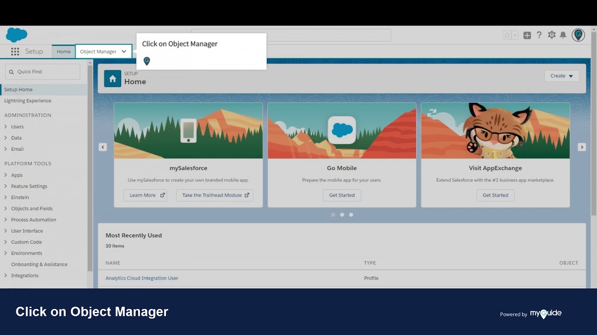The height and width of the screenshot is (335, 597).
Task: Click Learn More on mySalesforce card
Action: point(145,195)
